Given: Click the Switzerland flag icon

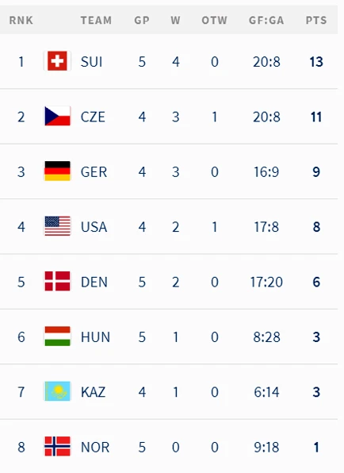Looking at the screenshot, I should (57, 61).
